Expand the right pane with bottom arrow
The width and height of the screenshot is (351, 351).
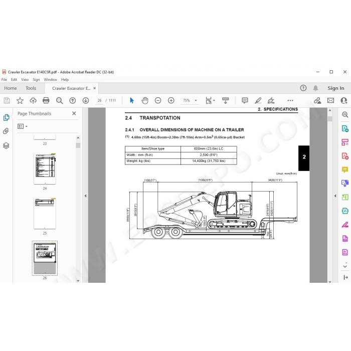345,278
